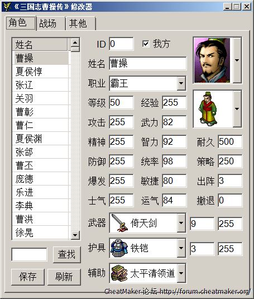Expand the 护具 armor dropdown arrow

click(181, 248)
